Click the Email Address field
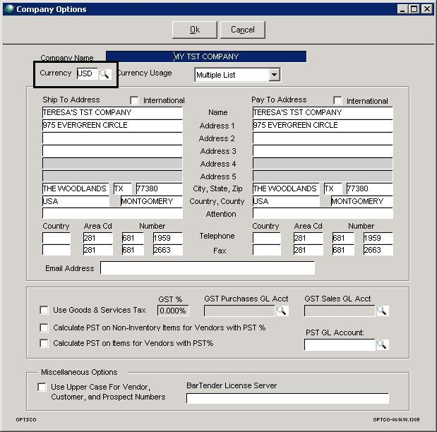Viewport: 437px width, 432px height. 208,268
